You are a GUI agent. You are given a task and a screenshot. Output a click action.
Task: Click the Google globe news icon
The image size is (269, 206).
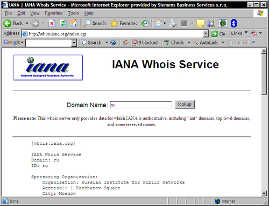pos(113,42)
